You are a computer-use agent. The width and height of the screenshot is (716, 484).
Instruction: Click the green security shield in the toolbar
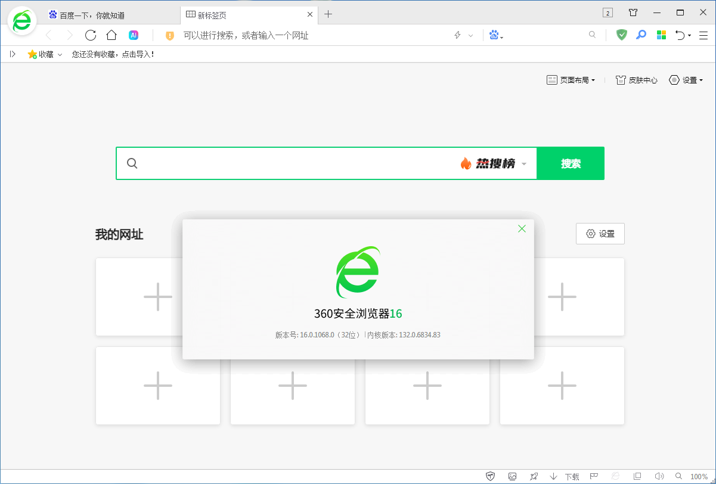621,35
